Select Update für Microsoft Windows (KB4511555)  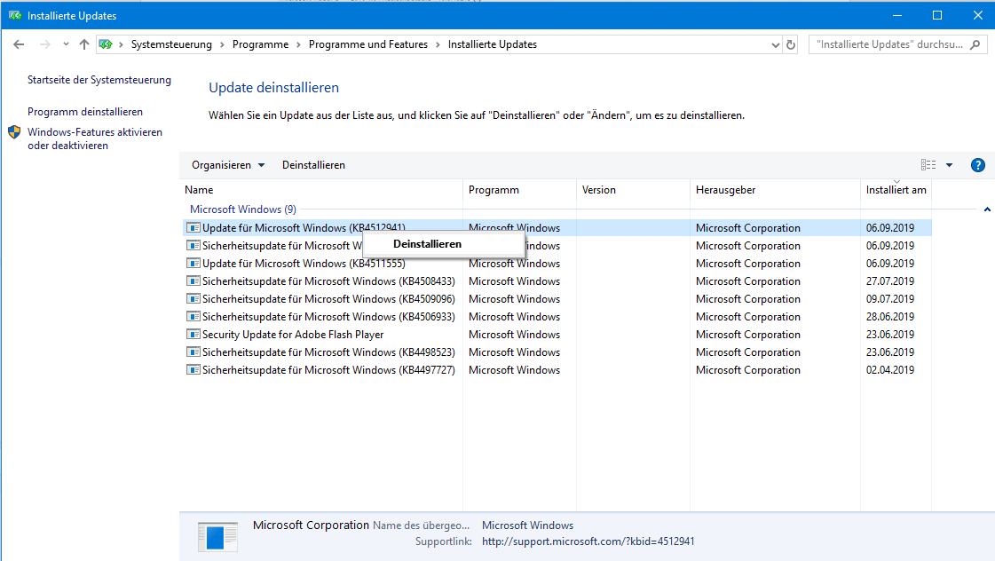coord(304,264)
